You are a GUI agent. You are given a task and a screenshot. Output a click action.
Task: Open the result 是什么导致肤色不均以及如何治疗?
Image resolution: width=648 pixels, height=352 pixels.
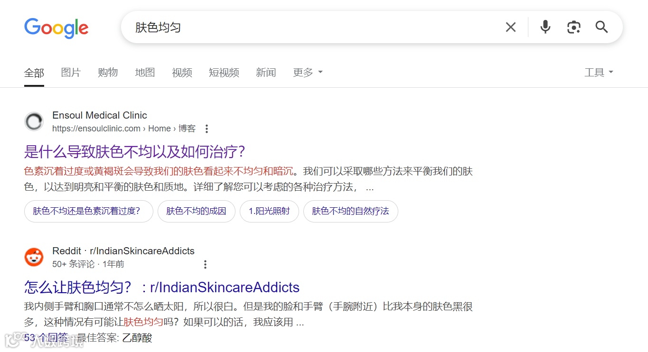pyautogui.click(x=134, y=152)
